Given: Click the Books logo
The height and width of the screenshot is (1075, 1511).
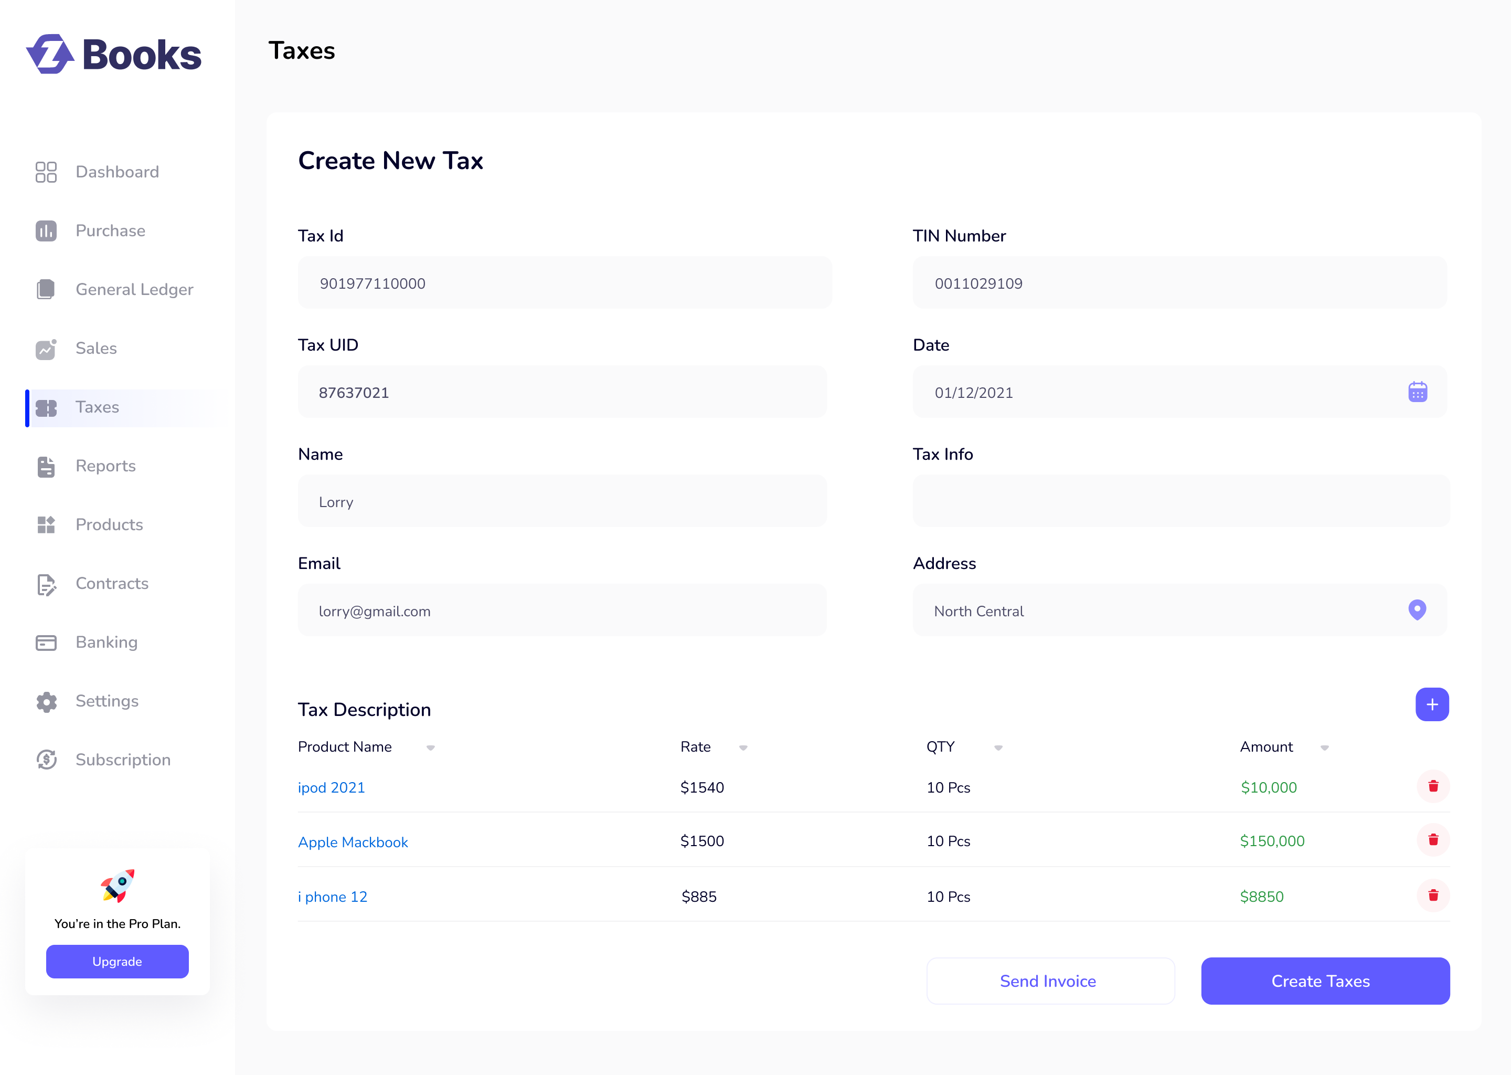Looking at the screenshot, I should pos(114,54).
